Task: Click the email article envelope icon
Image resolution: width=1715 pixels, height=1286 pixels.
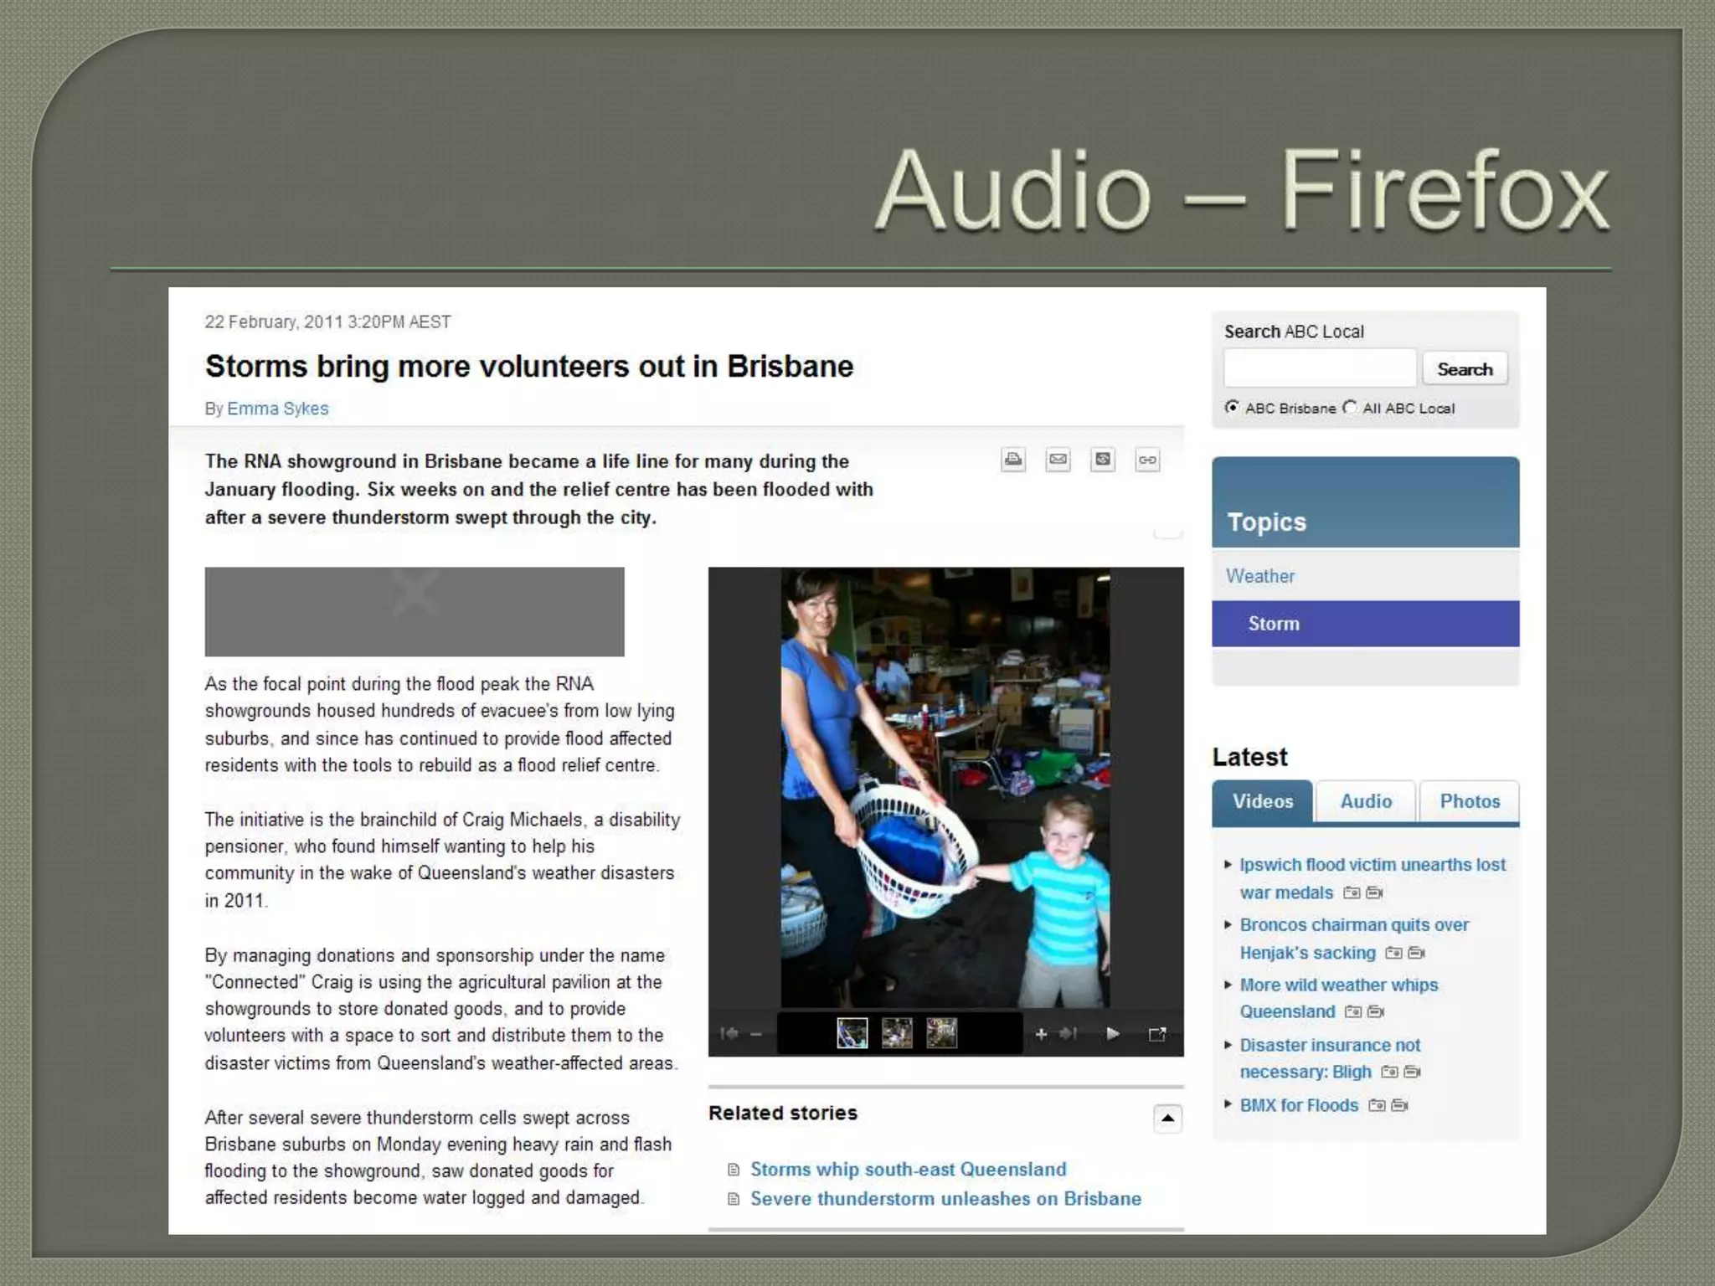Action: coord(1058,460)
